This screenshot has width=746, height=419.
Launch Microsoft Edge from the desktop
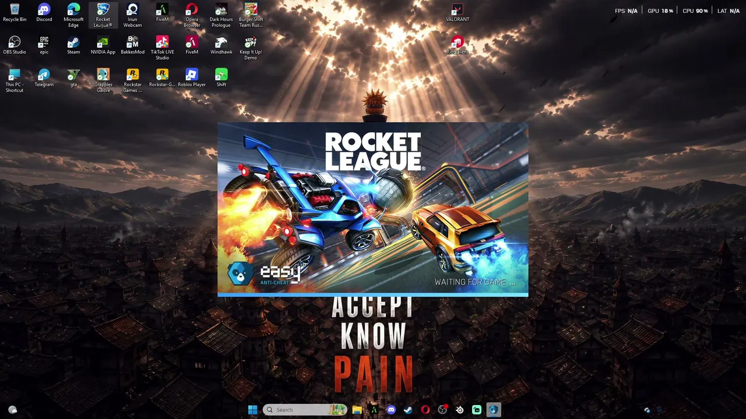[x=73, y=15]
